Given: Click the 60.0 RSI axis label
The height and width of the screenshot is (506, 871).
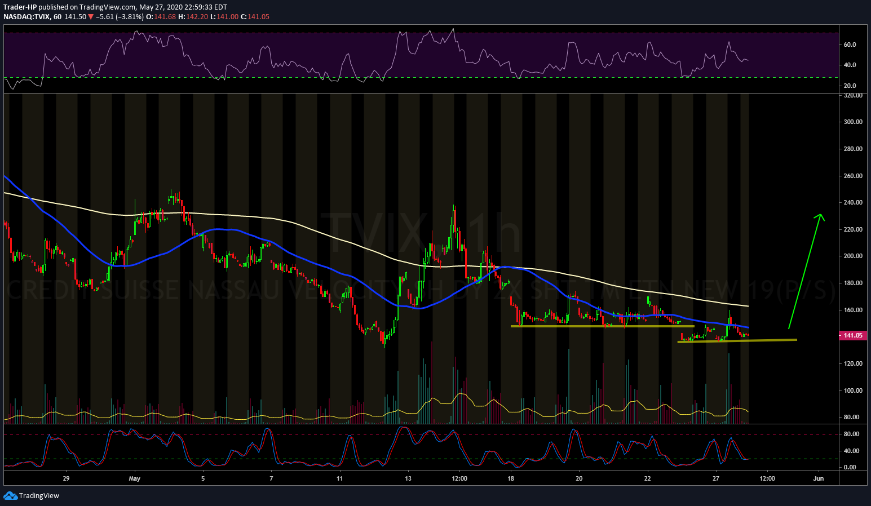Looking at the screenshot, I should (850, 45).
